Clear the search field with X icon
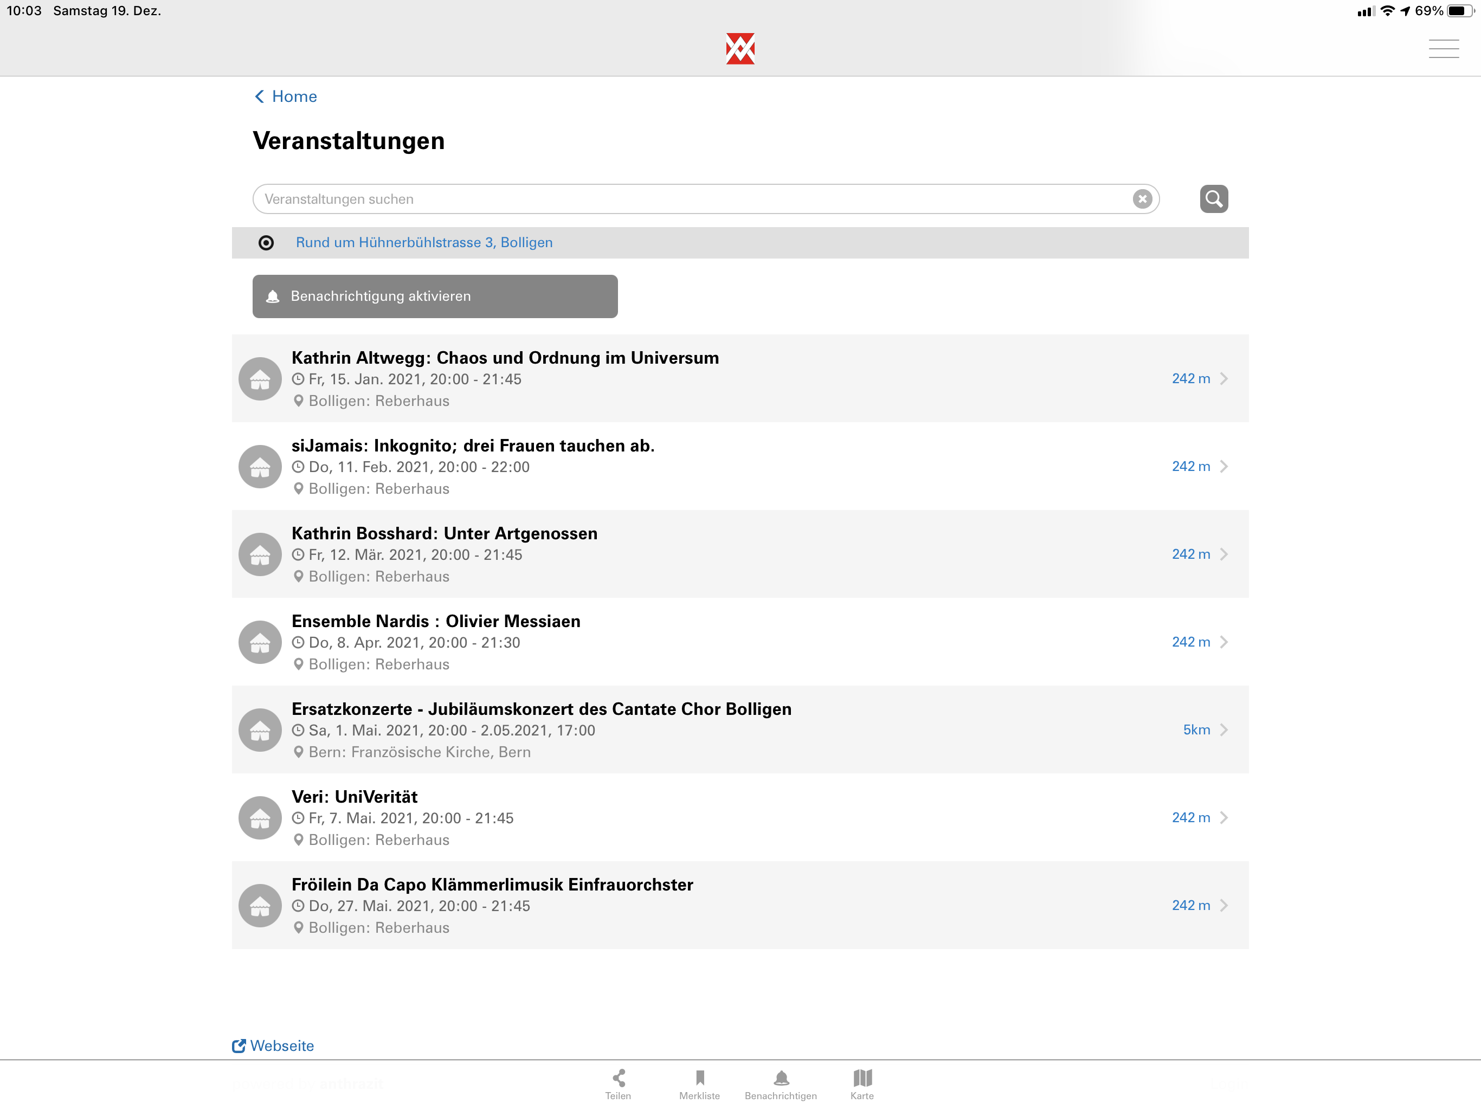 point(1142,199)
